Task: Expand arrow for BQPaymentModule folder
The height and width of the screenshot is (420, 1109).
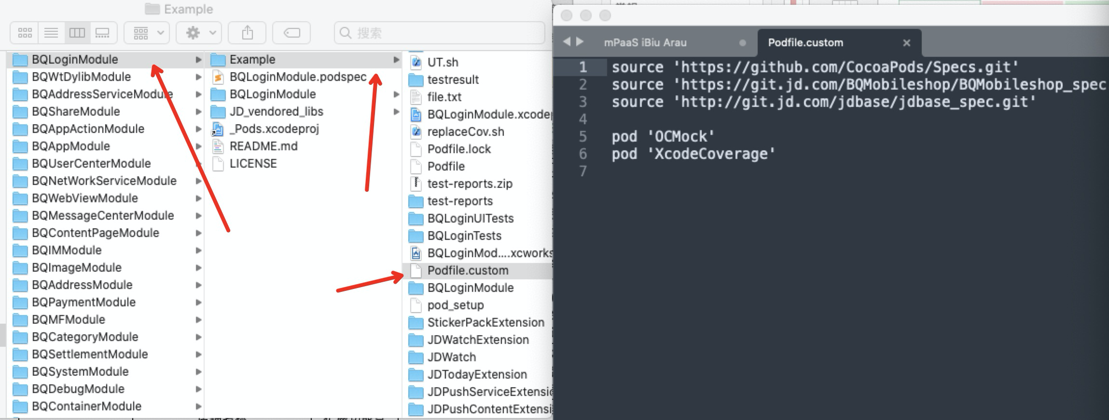Action: point(198,302)
